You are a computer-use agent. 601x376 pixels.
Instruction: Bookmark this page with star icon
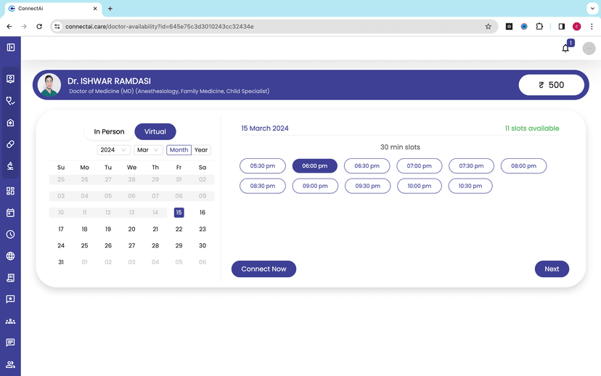488,26
